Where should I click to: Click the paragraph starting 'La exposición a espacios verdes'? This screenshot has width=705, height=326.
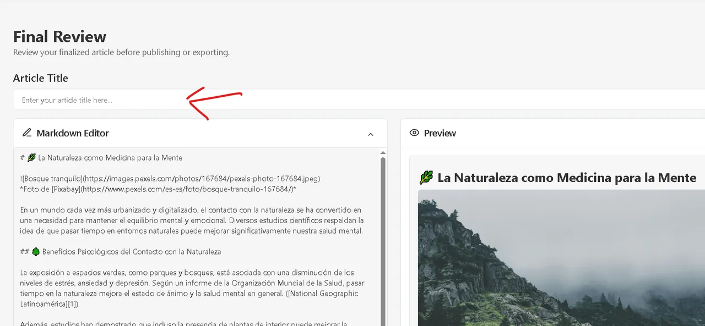(192, 289)
